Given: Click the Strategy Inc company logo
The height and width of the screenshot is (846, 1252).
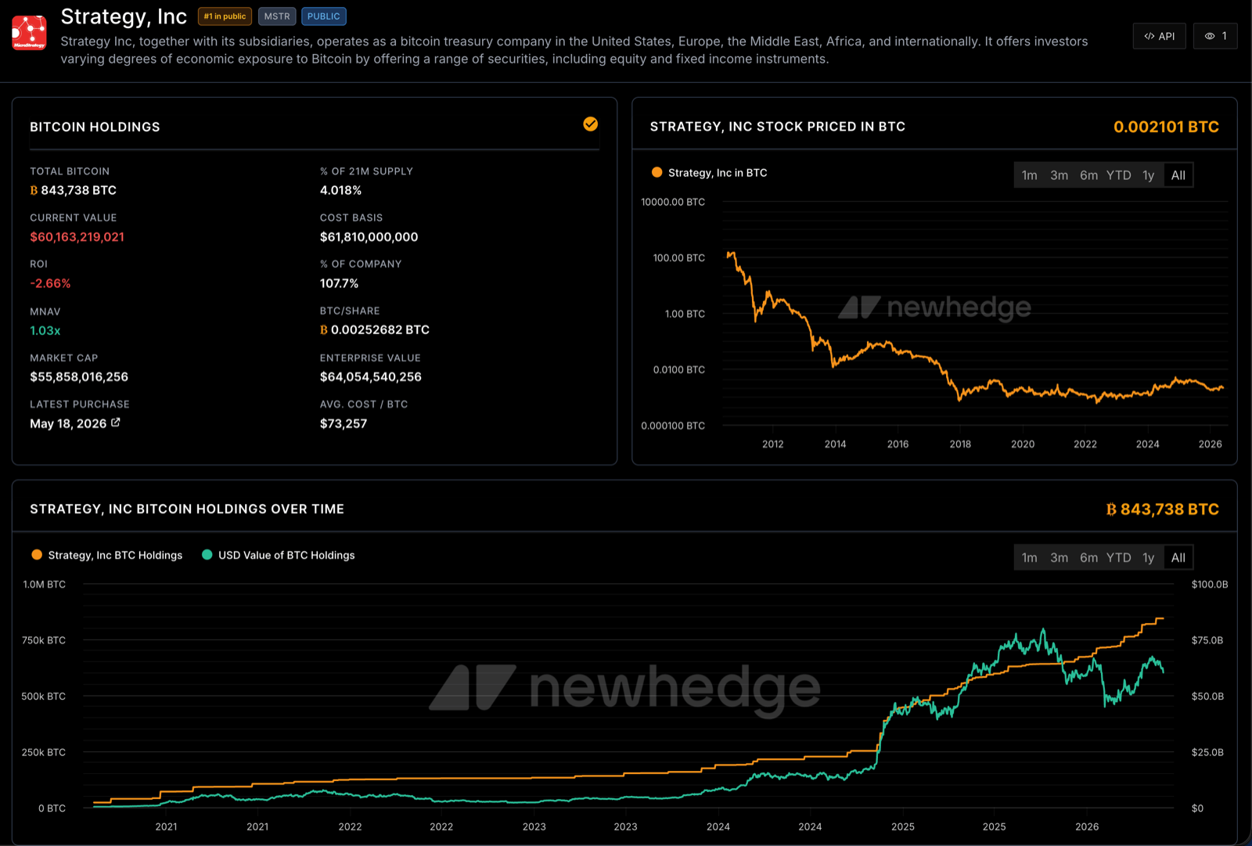Looking at the screenshot, I should 29,33.
